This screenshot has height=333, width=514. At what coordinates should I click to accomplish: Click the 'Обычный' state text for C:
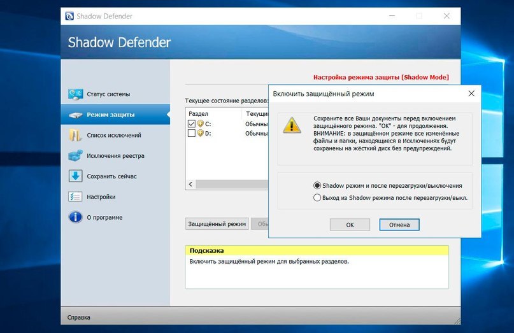tap(256, 124)
